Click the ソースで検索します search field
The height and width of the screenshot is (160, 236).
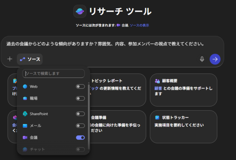(53, 74)
